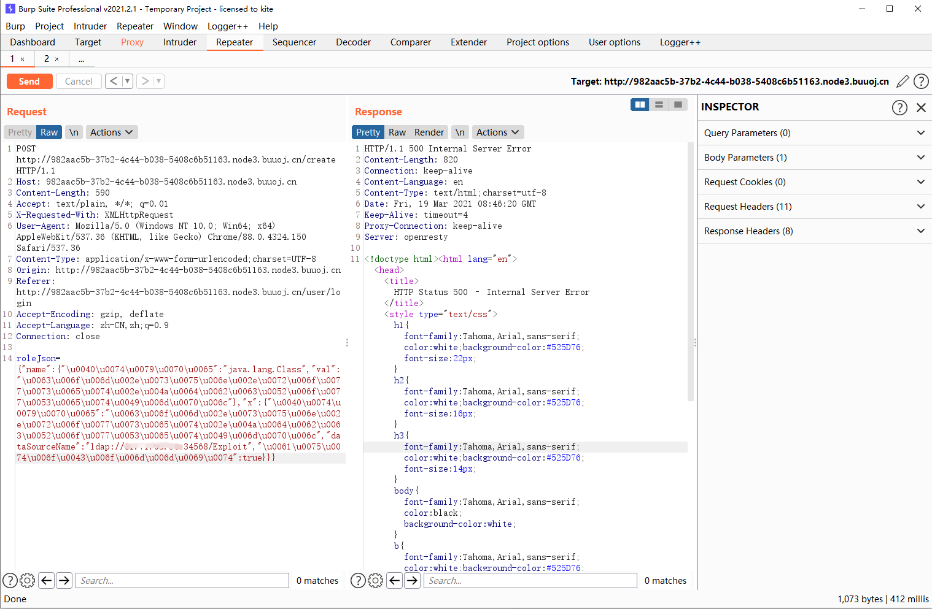Image resolution: width=932 pixels, height=609 pixels.
Task: Select Response Pretty view
Action: pyautogui.click(x=368, y=132)
